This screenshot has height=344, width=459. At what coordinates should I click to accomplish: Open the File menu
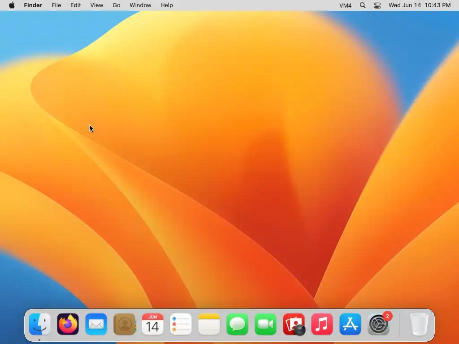click(56, 5)
